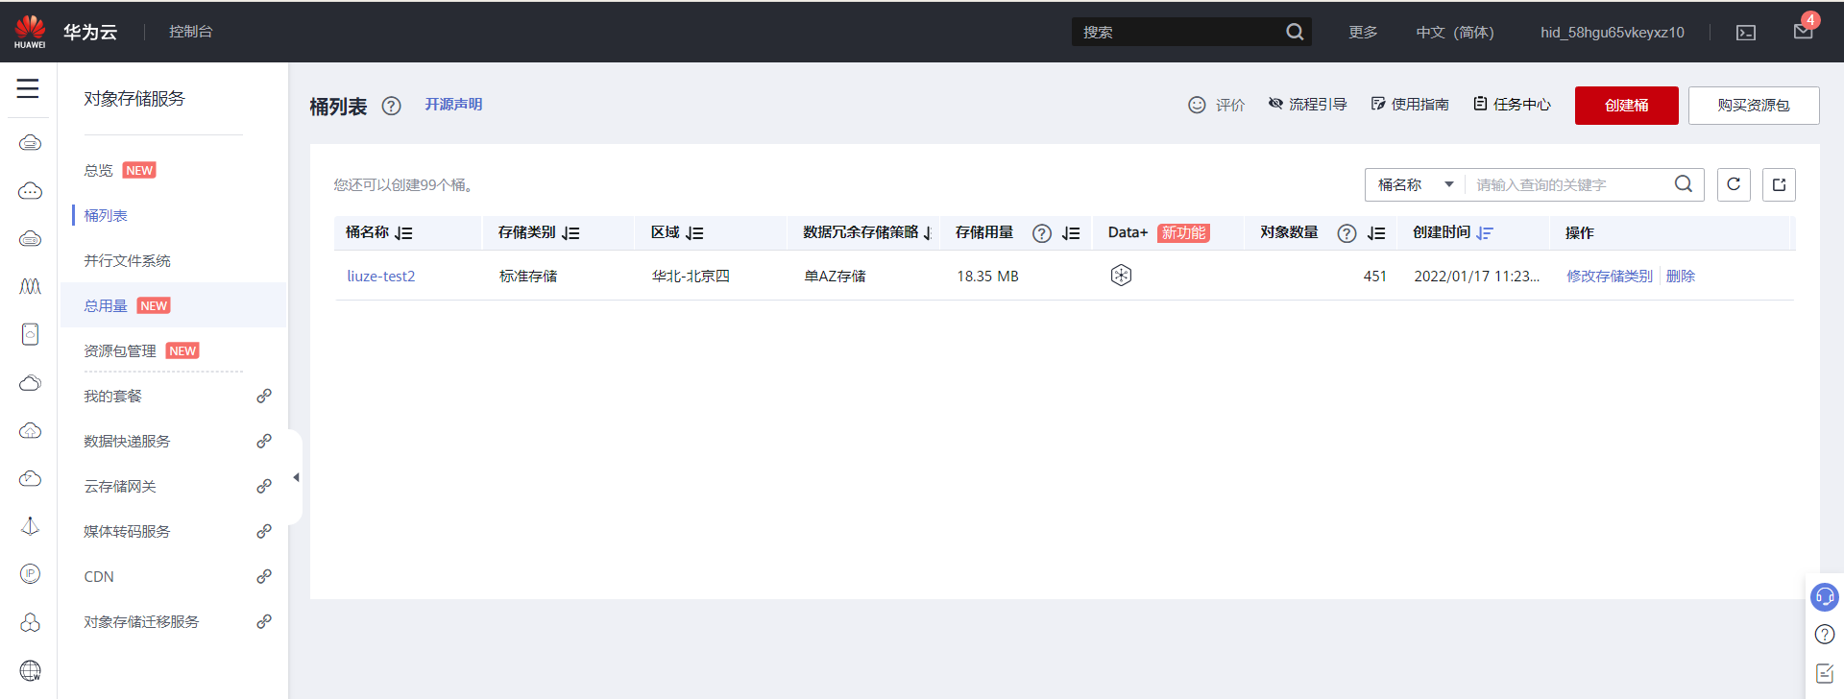The height and width of the screenshot is (699, 1844).
Task: Open the 桶名称 search filter dropdown
Action: click(x=1415, y=184)
